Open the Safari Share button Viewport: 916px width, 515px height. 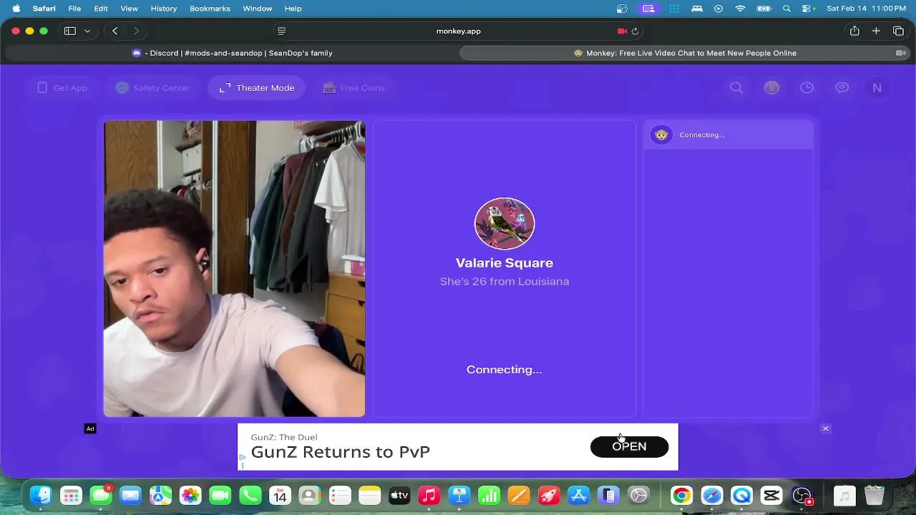[x=854, y=31]
